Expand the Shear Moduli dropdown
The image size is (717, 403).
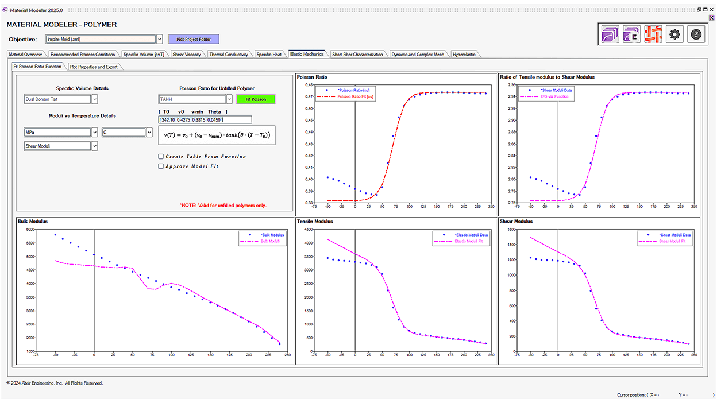tap(95, 146)
